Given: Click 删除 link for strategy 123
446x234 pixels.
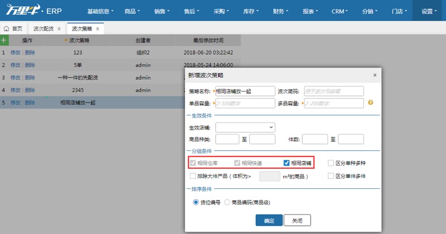Looking at the screenshot, I should 30,52.
